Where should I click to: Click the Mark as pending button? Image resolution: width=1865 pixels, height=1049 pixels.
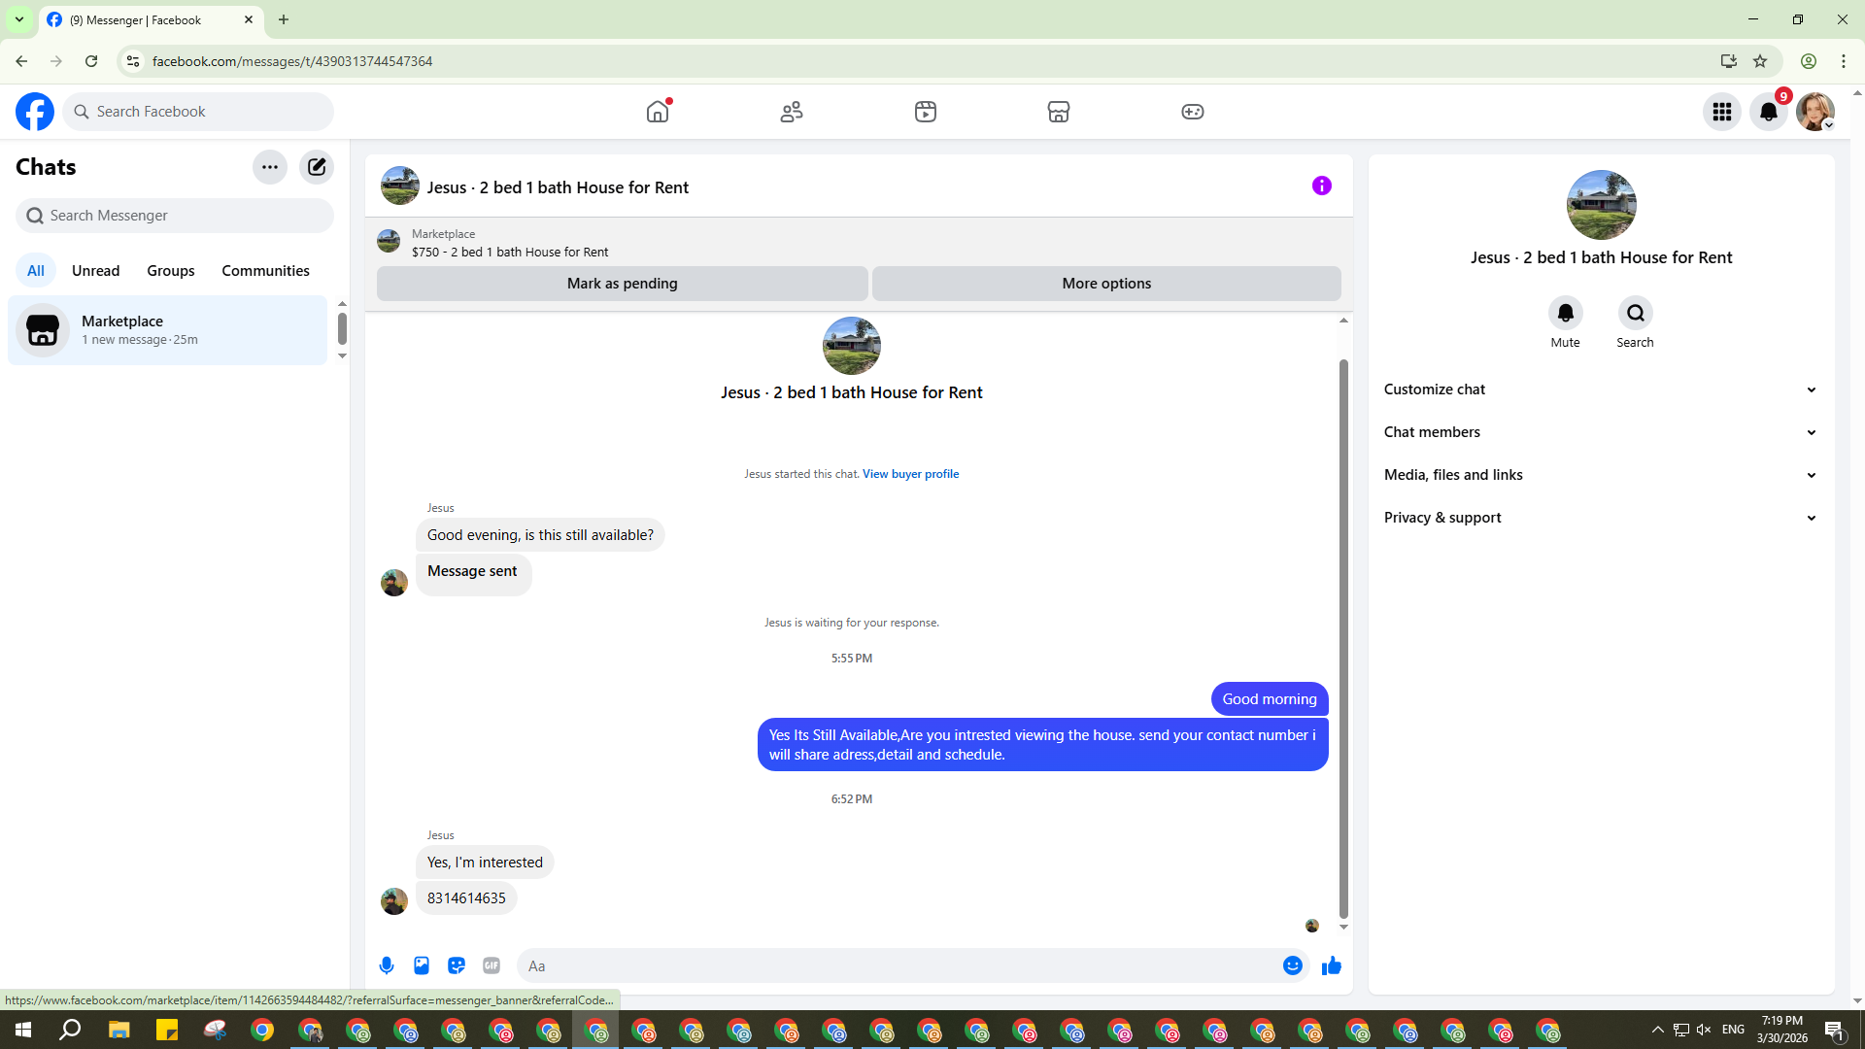(x=622, y=284)
